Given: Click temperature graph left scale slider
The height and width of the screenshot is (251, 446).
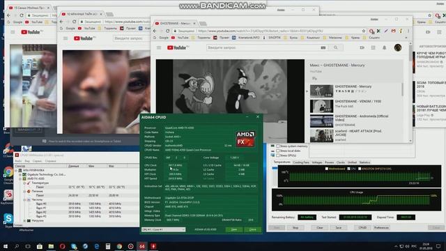Looking at the screenshot, I should pyautogui.click(x=275, y=168).
